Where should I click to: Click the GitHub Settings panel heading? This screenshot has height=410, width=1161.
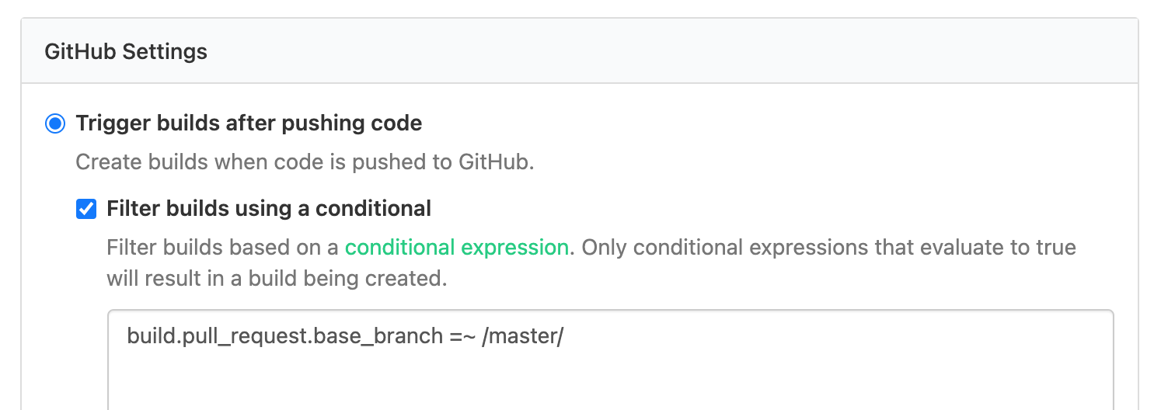[x=126, y=52]
